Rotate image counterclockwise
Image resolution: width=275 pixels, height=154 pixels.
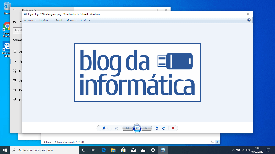[x=157, y=128]
